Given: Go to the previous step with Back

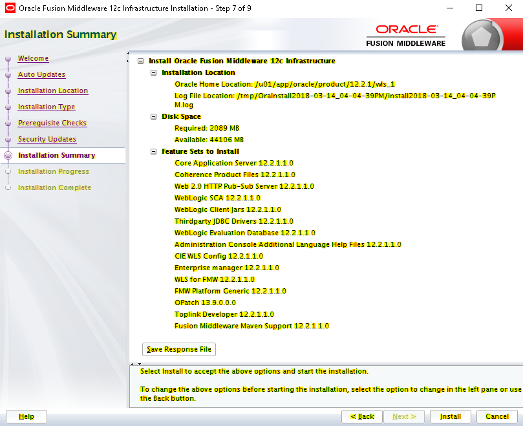Looking at the screenshot, I should coord(362,416).
